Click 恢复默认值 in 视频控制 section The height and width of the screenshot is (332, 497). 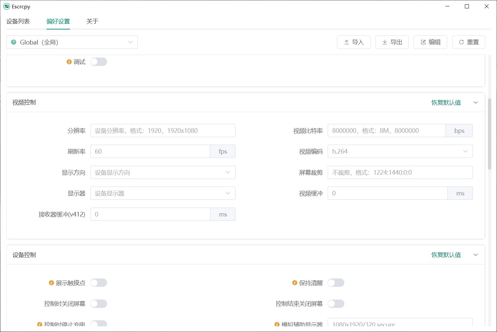tap(446, 102)
